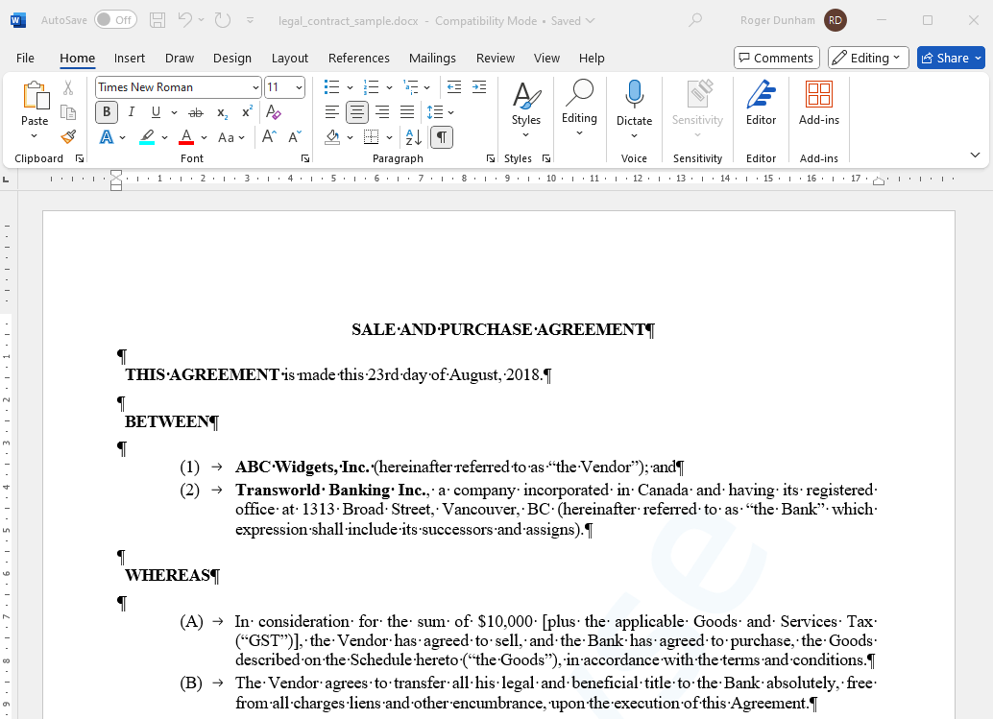
Task: Decrease the paragraph indent
Action: pos(454,87)
